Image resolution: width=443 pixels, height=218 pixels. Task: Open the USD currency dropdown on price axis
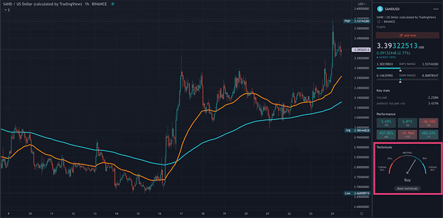click(x=362, y=4)
